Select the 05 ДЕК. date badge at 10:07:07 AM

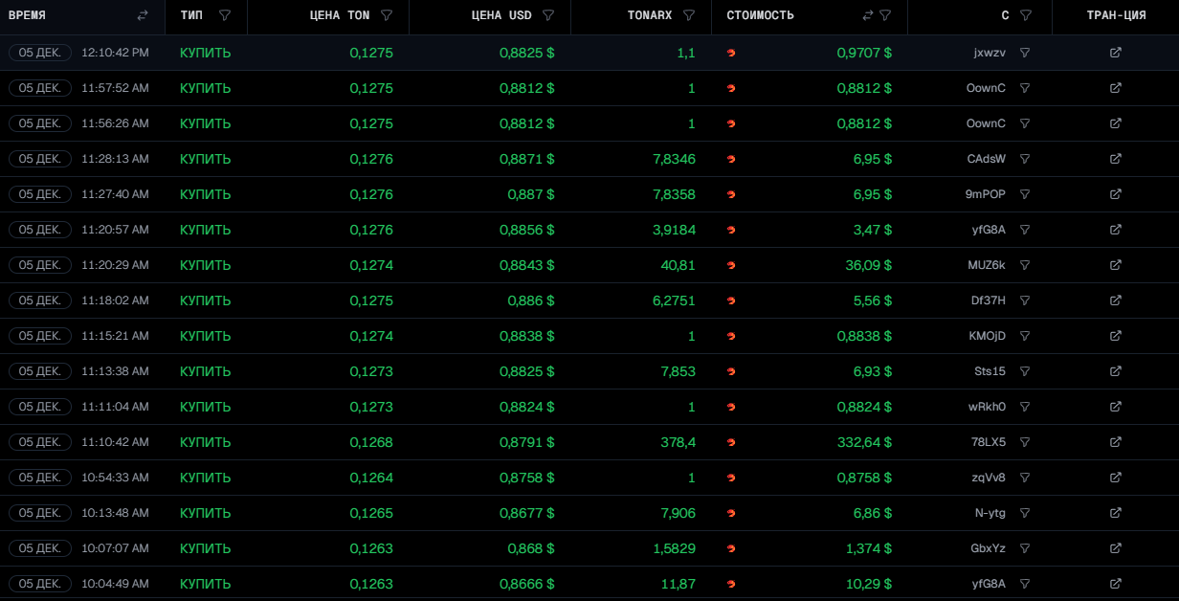click(40, 548)
